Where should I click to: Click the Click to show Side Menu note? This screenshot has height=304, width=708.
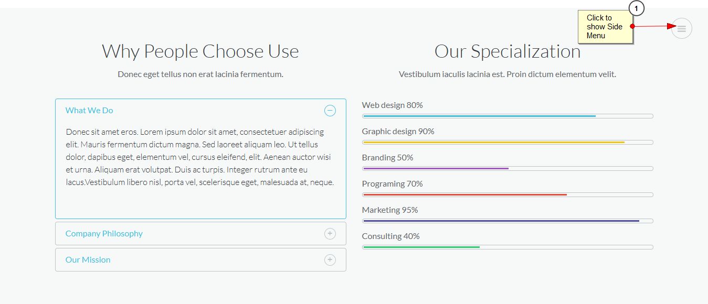[x=605, y=27]
